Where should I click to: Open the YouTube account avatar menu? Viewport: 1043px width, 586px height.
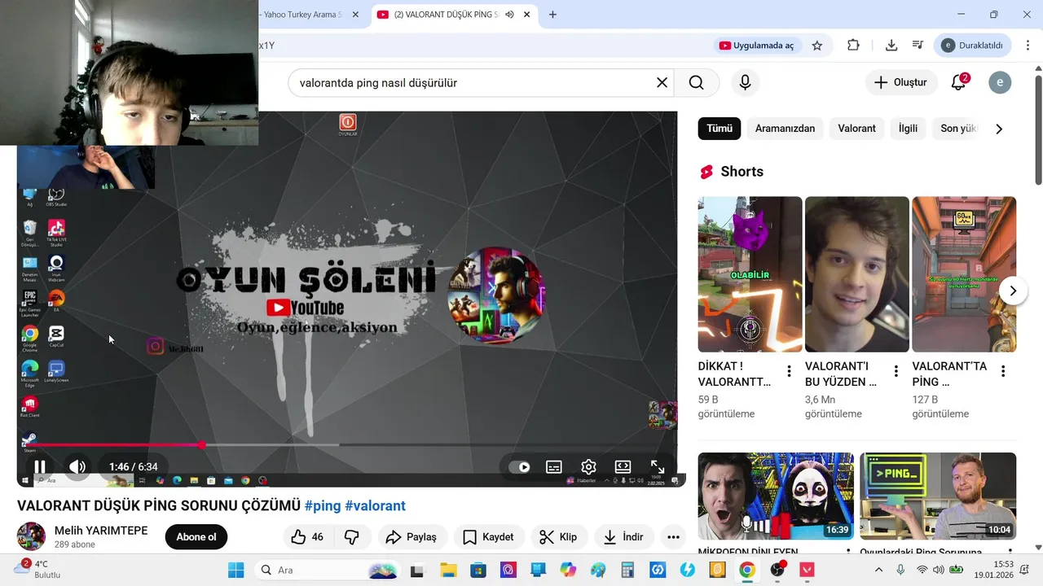tap(1000, 82)
